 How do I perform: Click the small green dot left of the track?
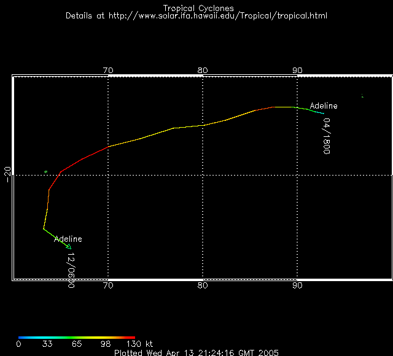point(46,172)
